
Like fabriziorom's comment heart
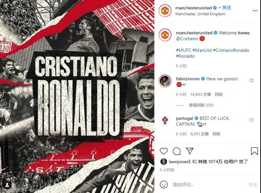point(252,81)
